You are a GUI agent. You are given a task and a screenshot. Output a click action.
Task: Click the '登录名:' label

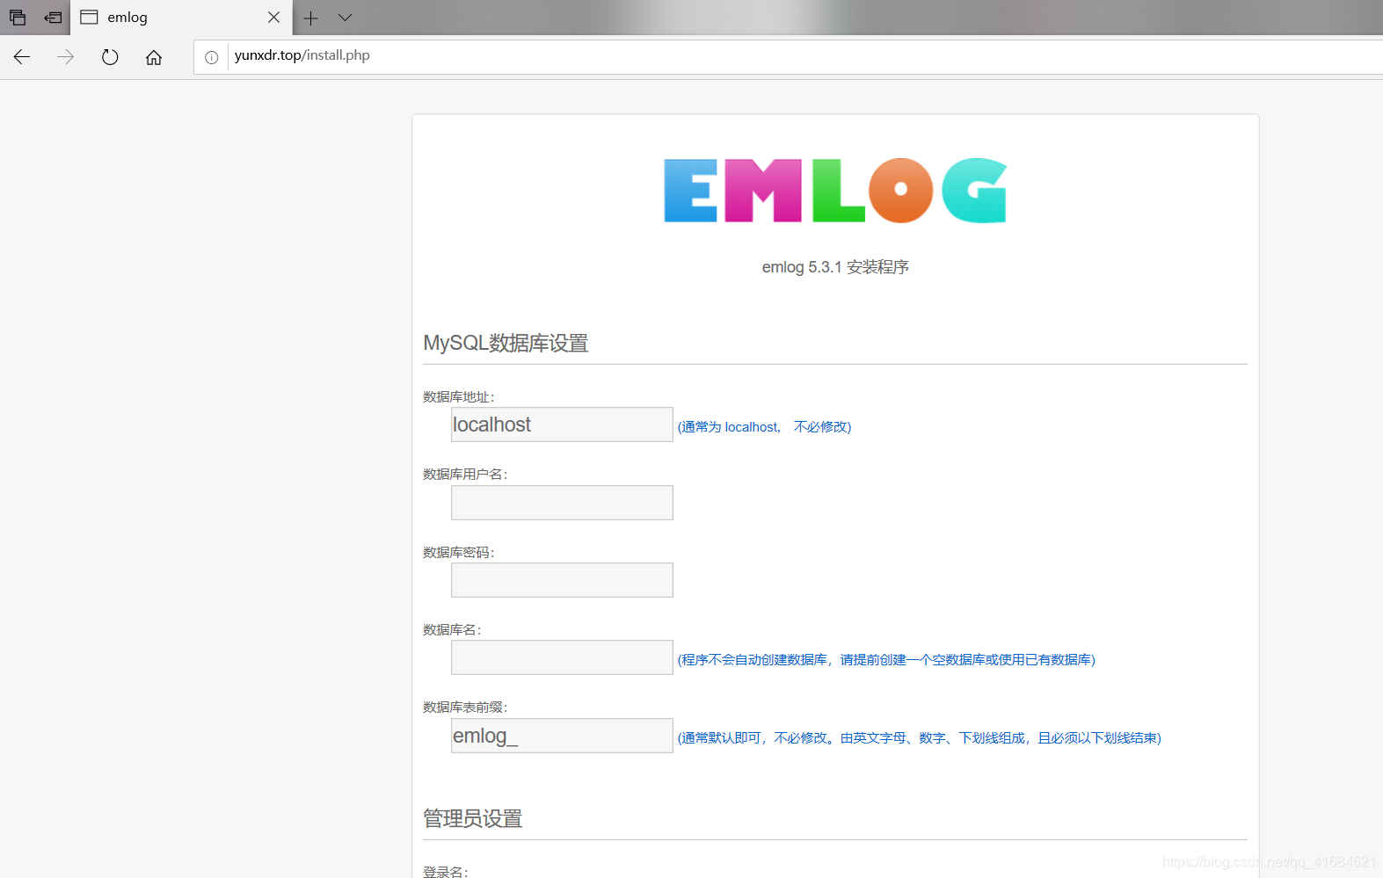point(446,872)
